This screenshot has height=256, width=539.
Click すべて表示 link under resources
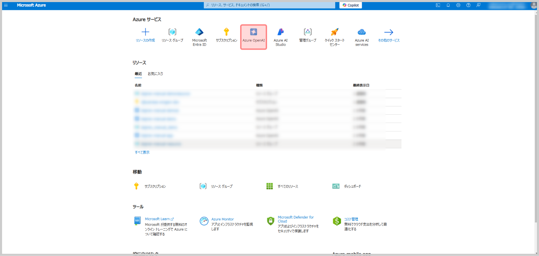142,152
